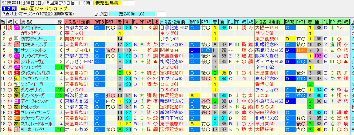Click the 暖 badge beside サンストックトン

(x=16, y=50)
